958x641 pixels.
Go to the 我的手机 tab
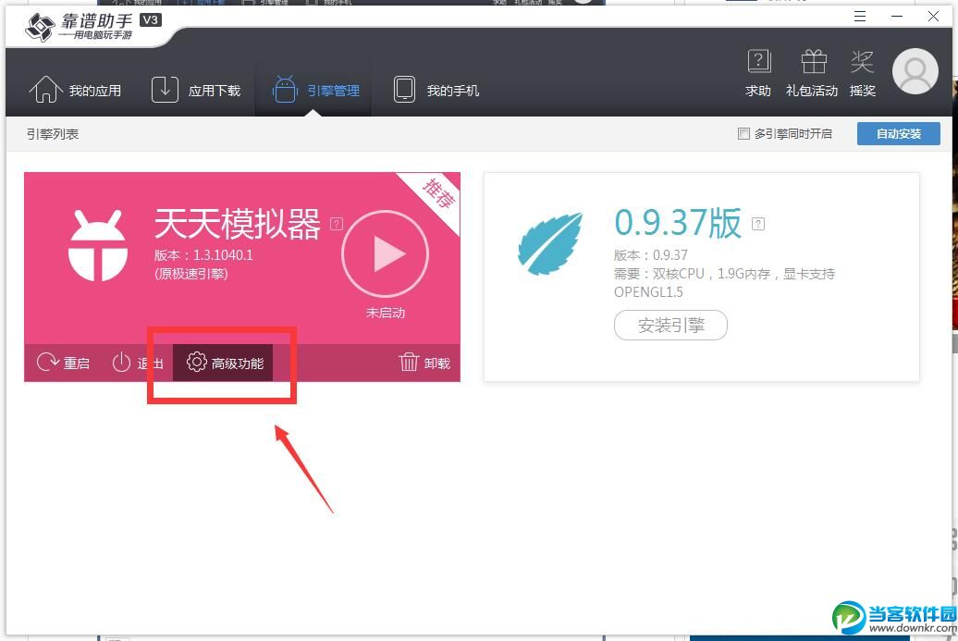coord(436,91)
